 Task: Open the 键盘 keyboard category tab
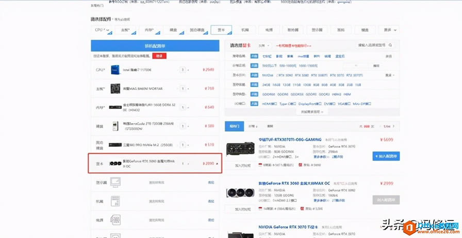pos(365,30)
